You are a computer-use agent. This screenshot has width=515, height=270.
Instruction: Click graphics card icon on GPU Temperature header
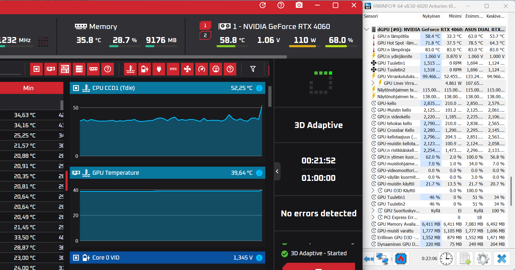click(76, 173)
